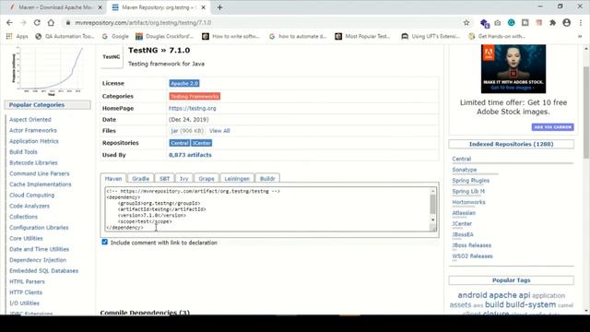Close the Maven Repository tab
The height and width of the screenshot is (332, 590).
coord(203,7)
